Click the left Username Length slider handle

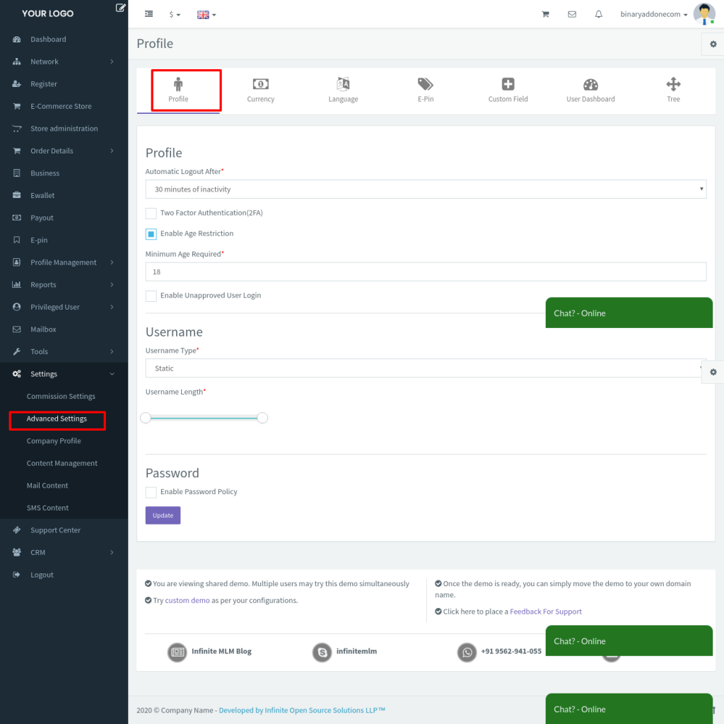tap(146, 418)
